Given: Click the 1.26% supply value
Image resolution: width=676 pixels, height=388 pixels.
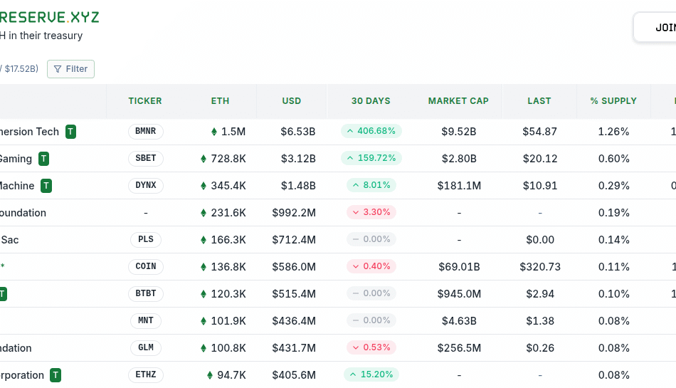Looking at the screenshot, I should [x=613, y=132].
